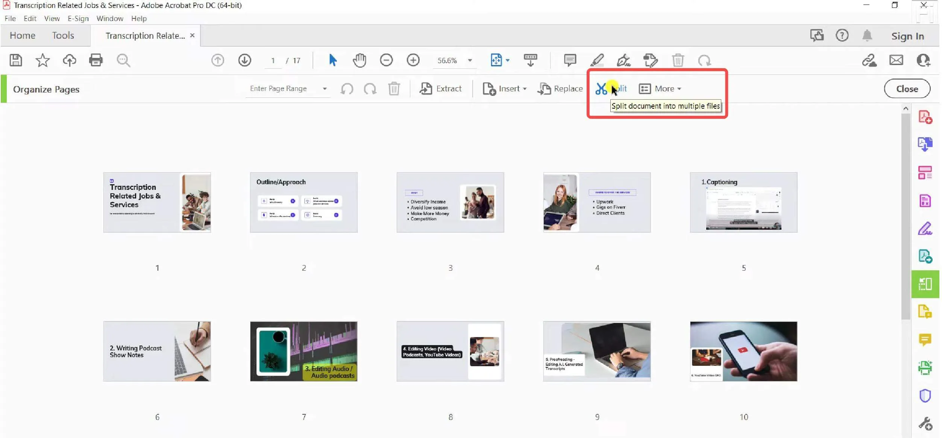
Task: Open the Enter Page Range dropdown
Action: pos(288,88)
